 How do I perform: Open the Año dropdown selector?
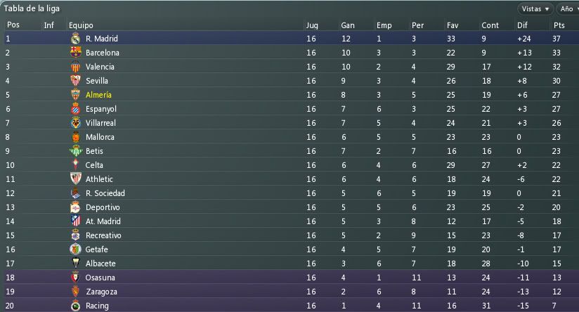[568, 9]
